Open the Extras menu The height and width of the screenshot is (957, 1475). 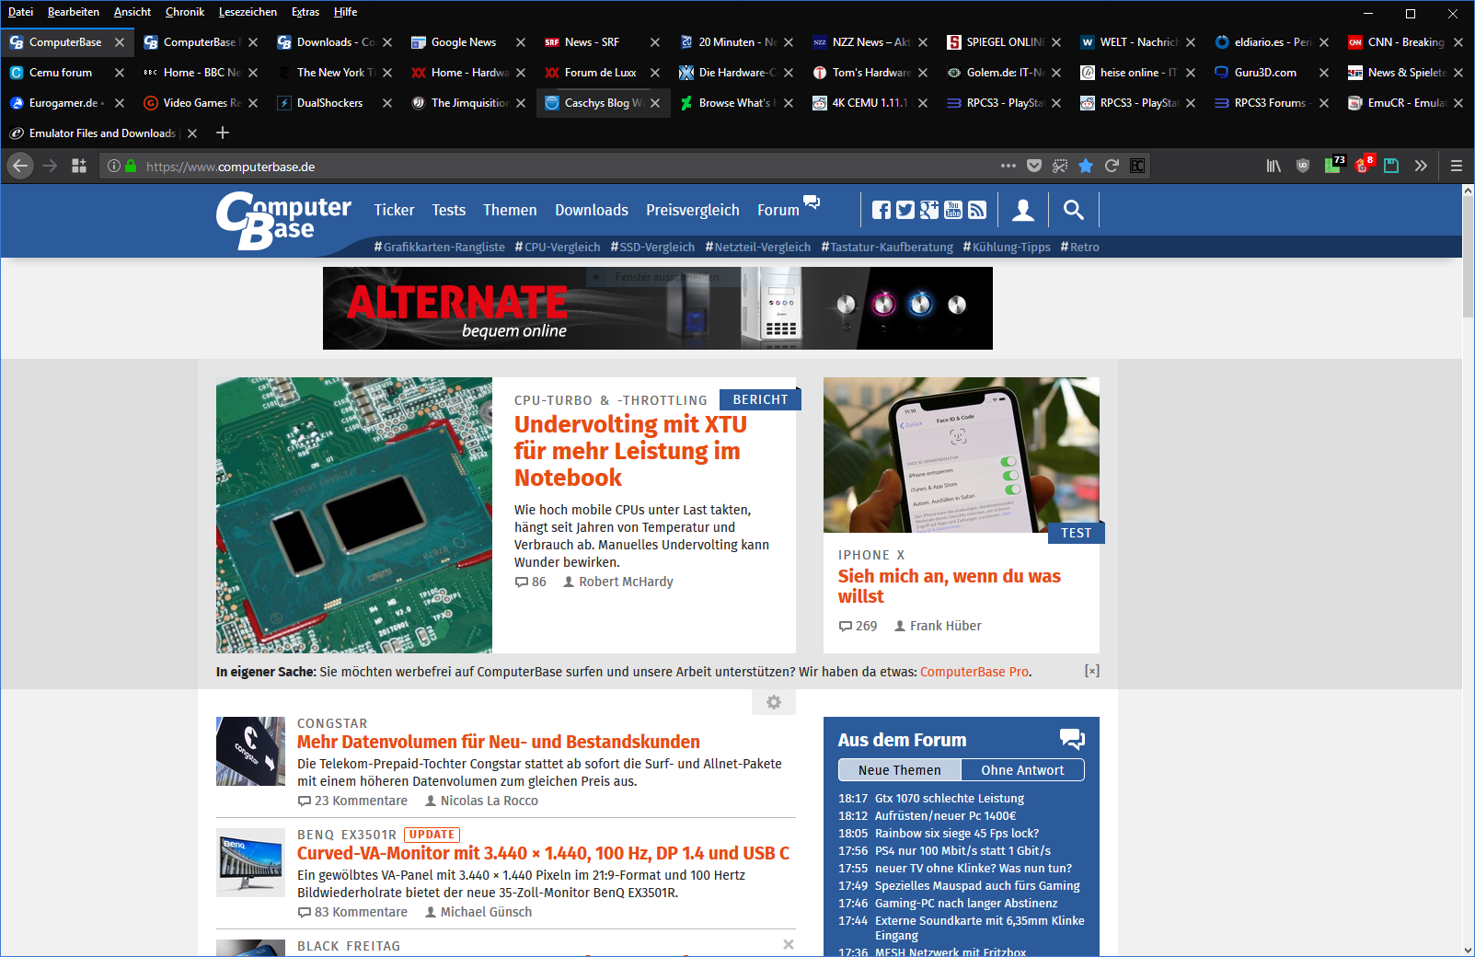click(305, 12)
